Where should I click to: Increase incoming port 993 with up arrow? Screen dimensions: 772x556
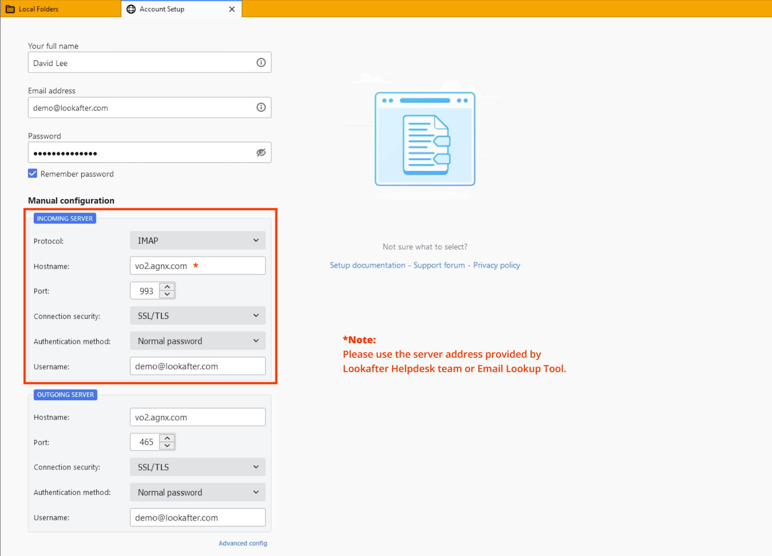(x=167, y=287)
